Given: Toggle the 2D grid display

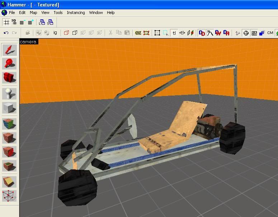Looking at the screenshot, I should pyautogui.click(x=6, y=22).
